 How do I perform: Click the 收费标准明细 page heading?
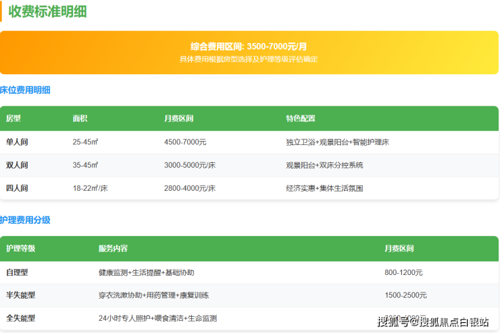(x=47, y=11)
